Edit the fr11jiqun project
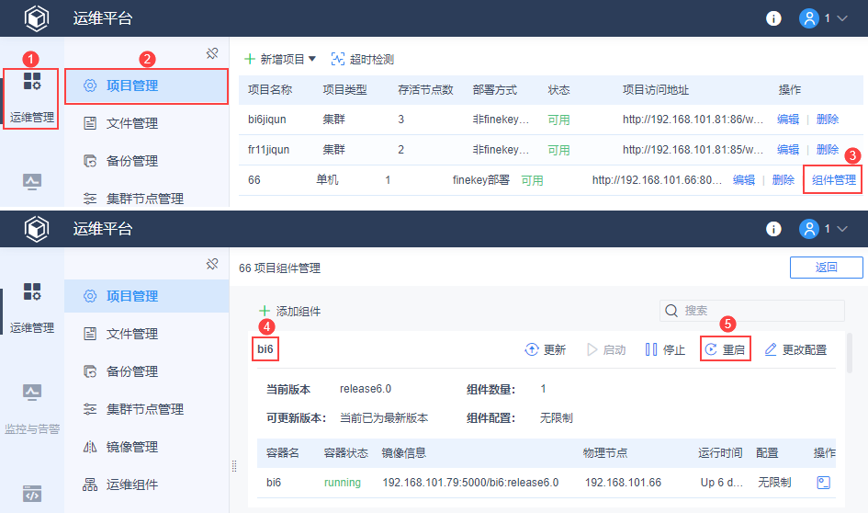Screen dimensions: 868x513 pyautogui.click(x=788, y=150)
